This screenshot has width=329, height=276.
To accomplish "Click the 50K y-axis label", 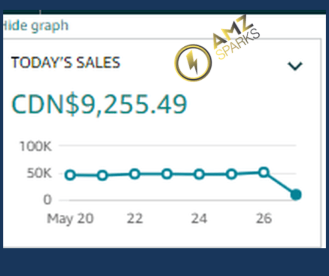I will pos(39,174).
